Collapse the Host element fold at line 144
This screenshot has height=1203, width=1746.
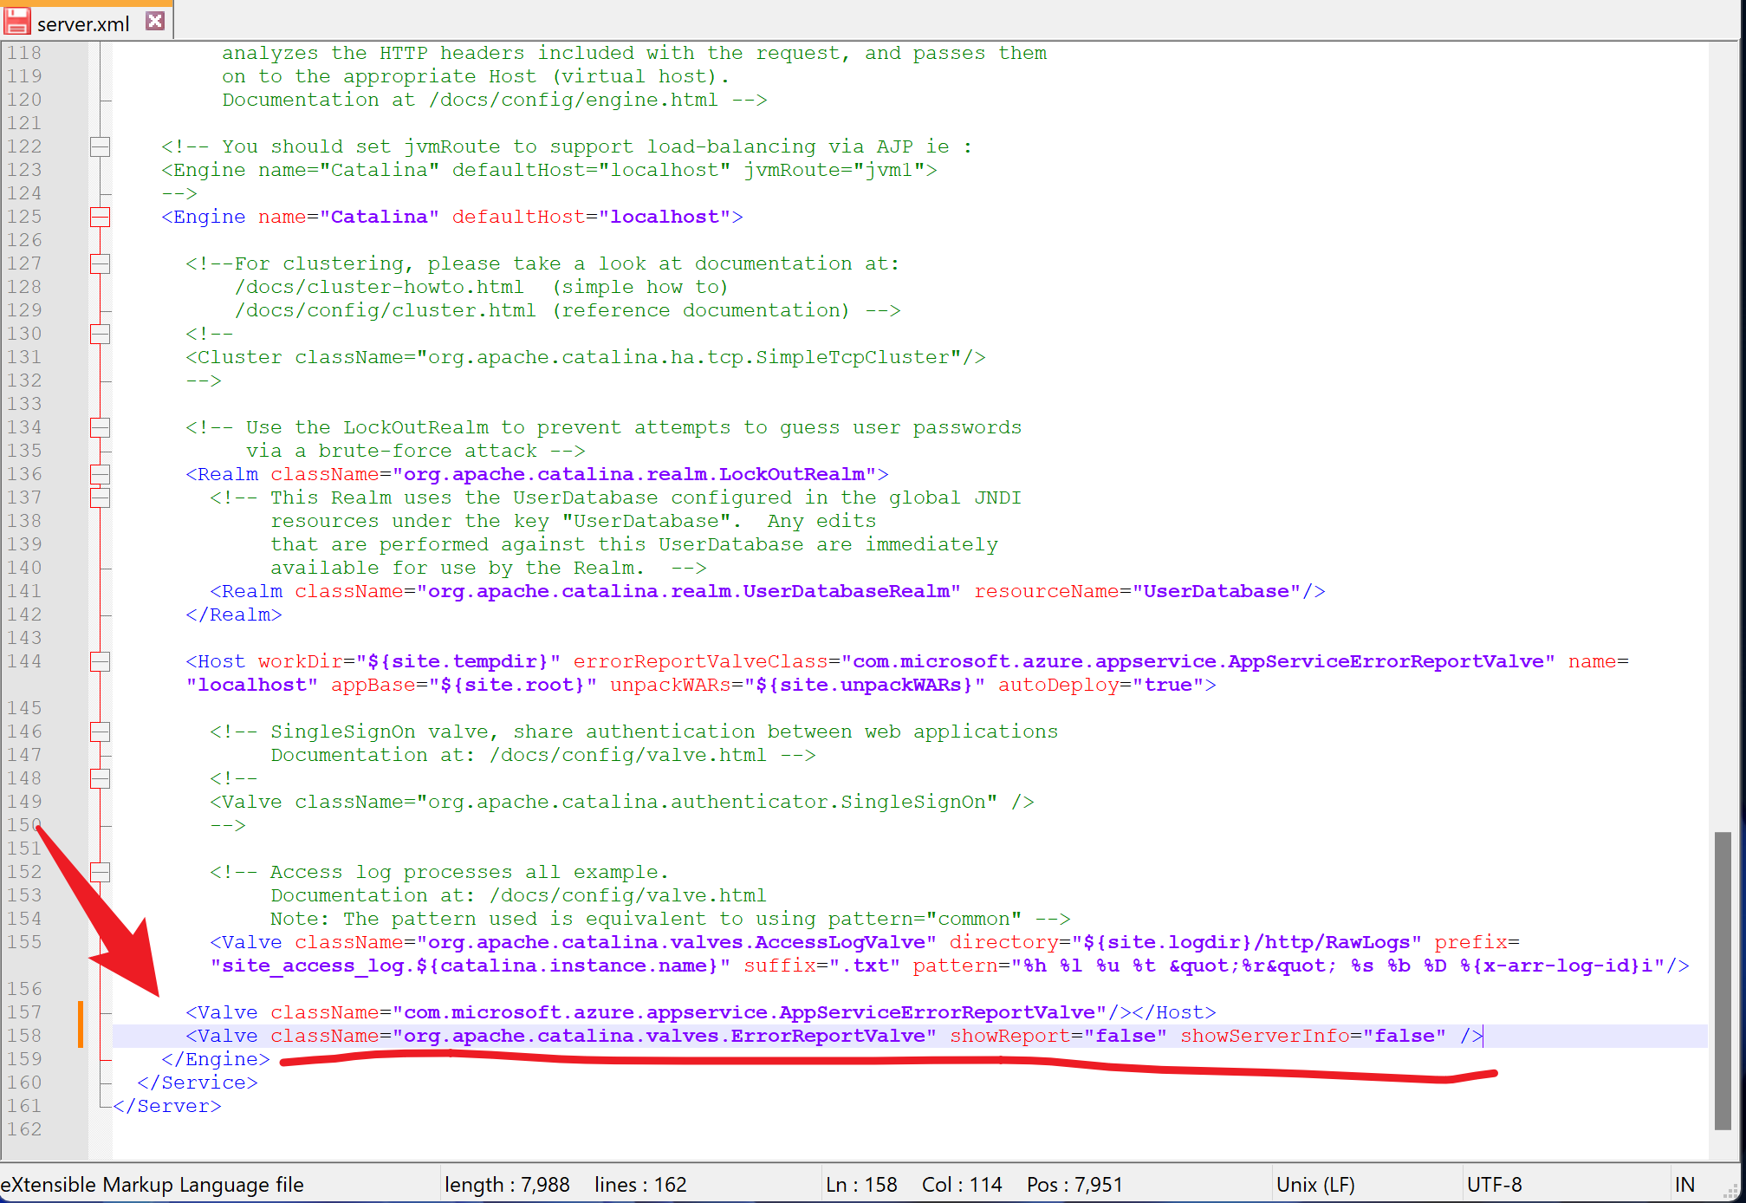pos(101,661)
